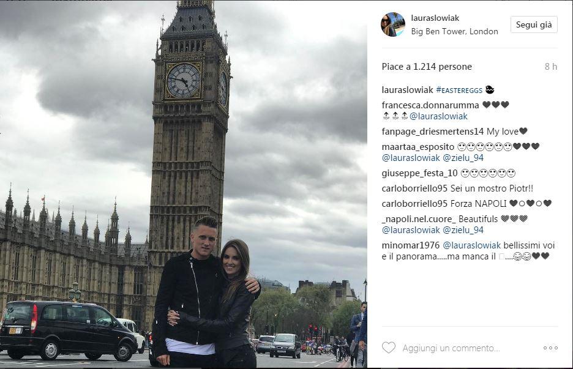Click in the Aggiungi un commento field
This screenshot has width=573, height=369.
[451, 348]
